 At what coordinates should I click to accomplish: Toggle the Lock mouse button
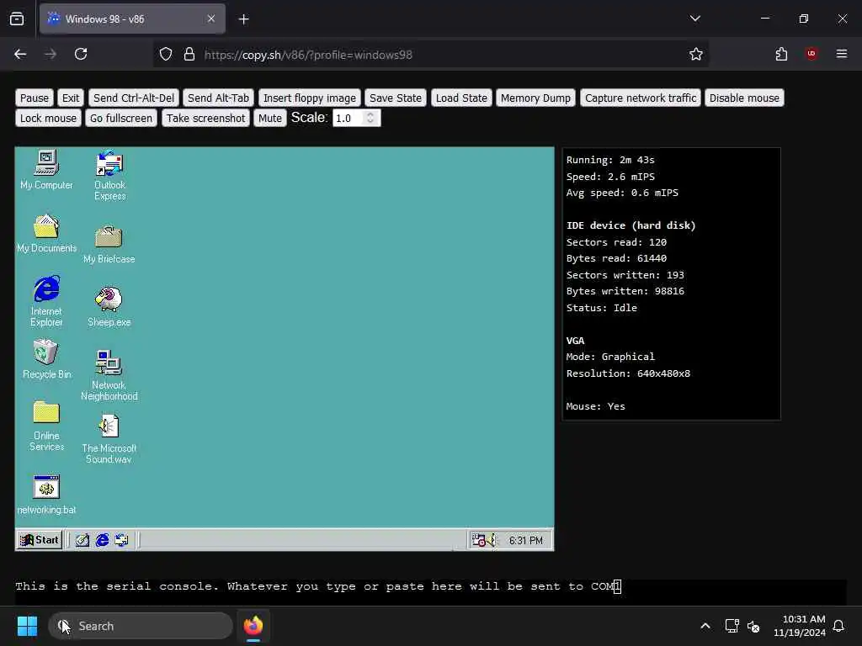(48, 118)
